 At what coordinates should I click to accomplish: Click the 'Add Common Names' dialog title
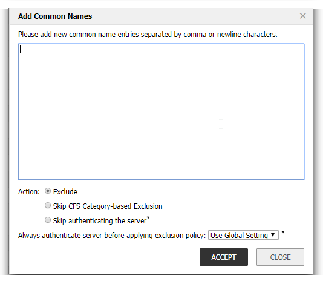(x=55, y=16)
